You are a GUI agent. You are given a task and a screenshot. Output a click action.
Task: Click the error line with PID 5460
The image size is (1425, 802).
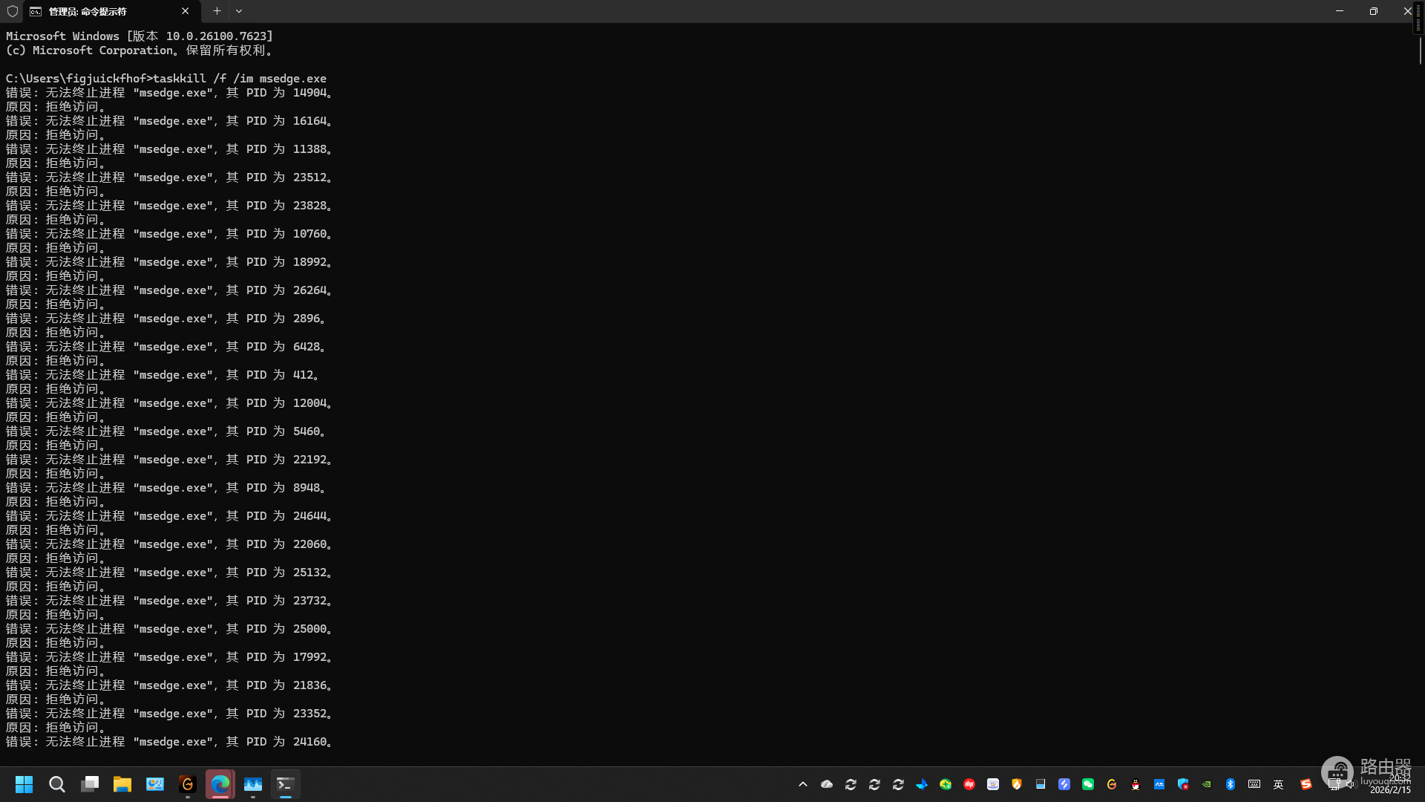coord(166,431)
